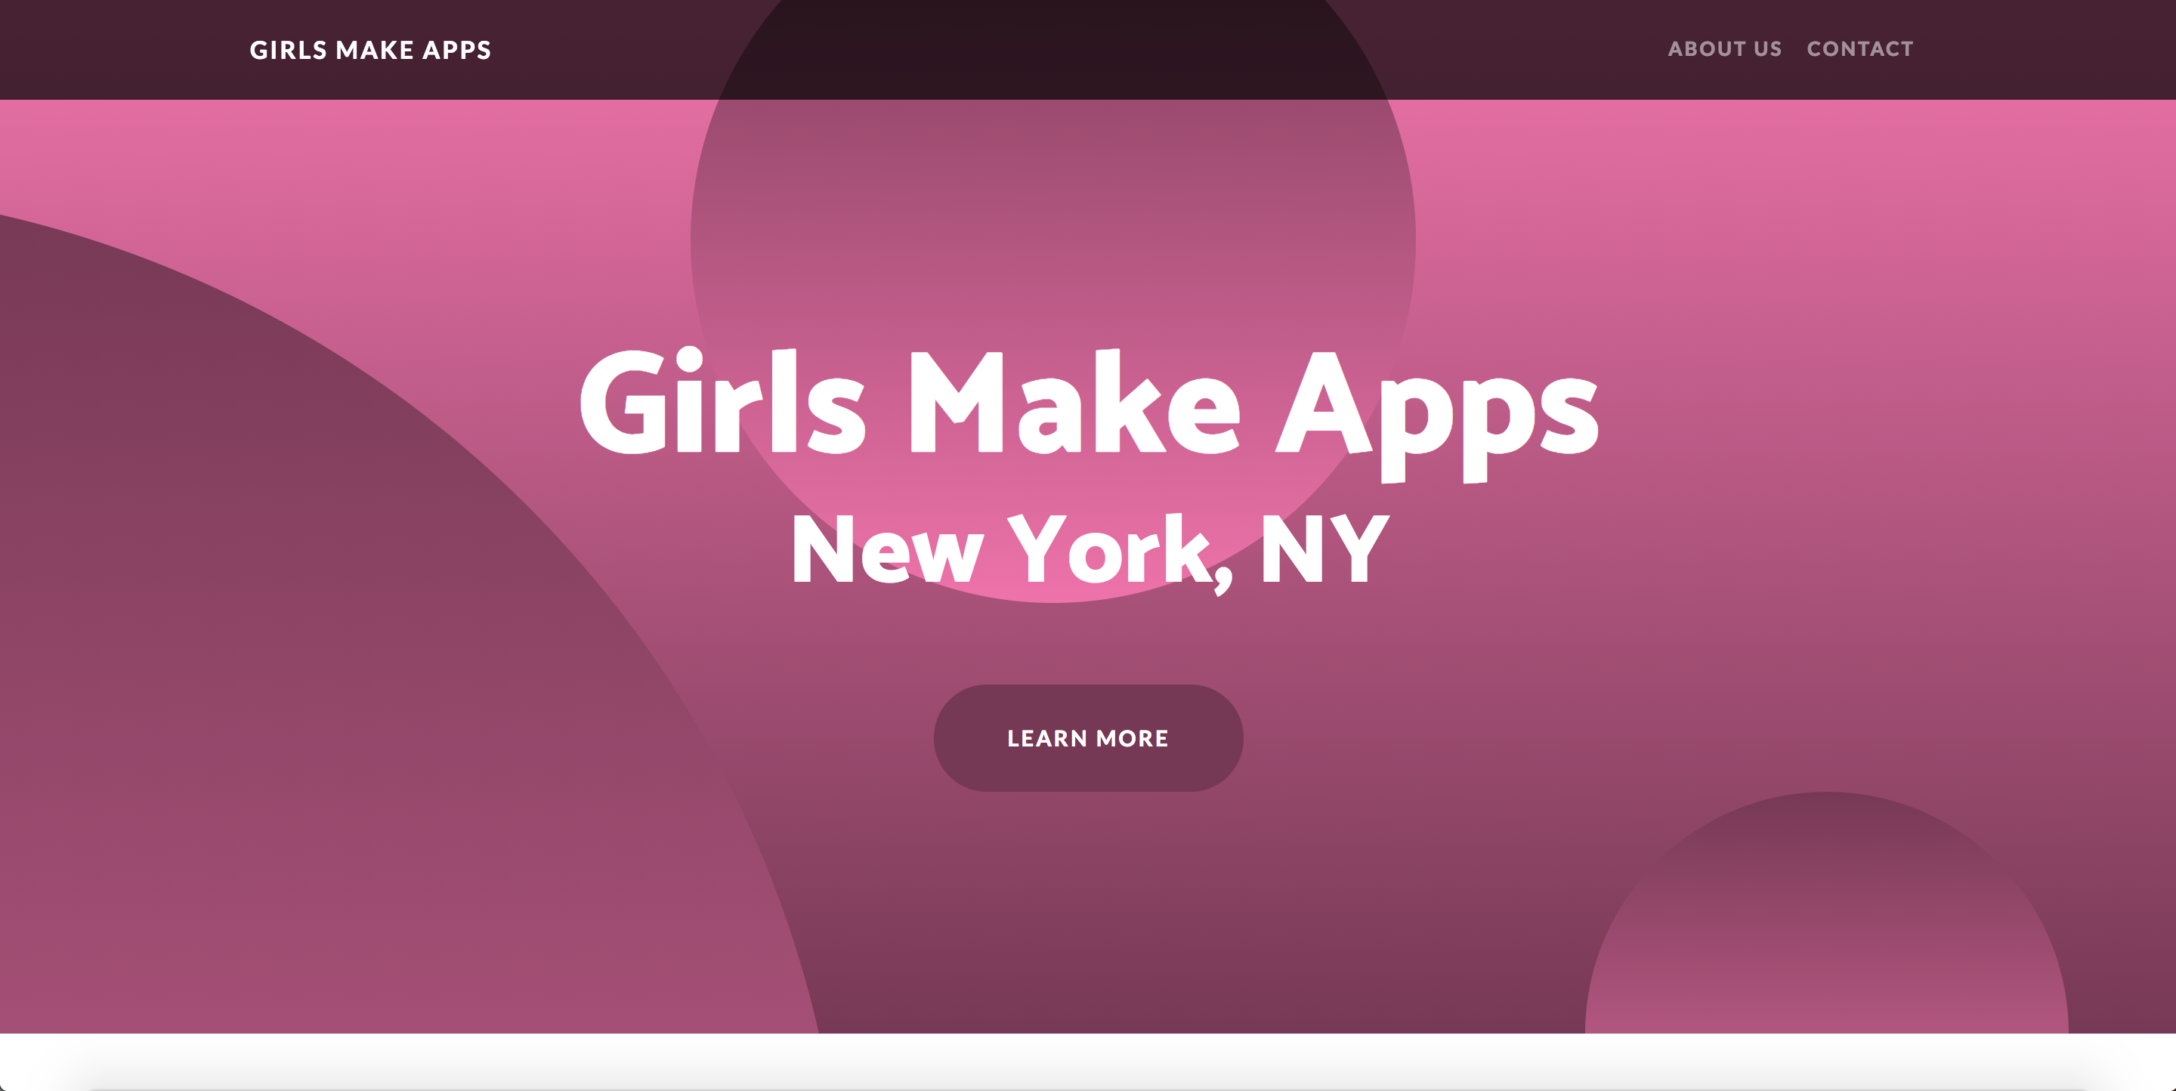Go to the CONTACT nav link
This screenshot has height=1091, width=2176.
pyautogui.click(x=1859, y=49)
